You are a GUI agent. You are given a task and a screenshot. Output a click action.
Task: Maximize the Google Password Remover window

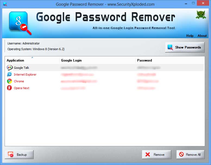coord(193,3)
